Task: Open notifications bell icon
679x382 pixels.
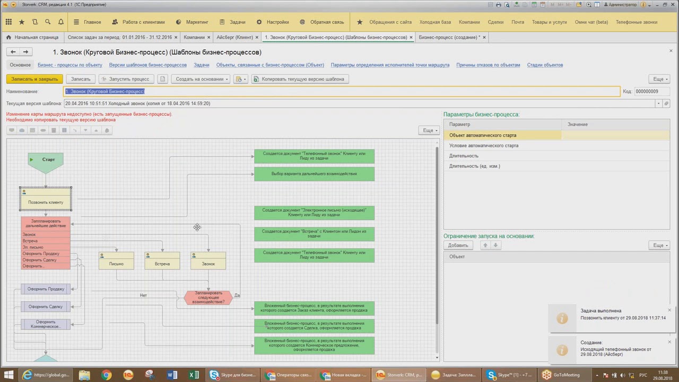Action: (61, 22)
